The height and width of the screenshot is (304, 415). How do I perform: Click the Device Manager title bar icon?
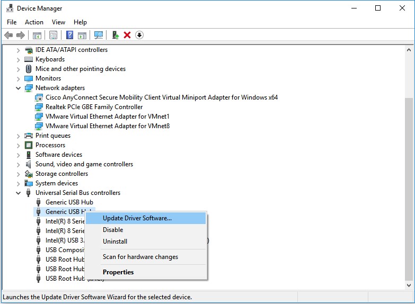pos(10,8)
